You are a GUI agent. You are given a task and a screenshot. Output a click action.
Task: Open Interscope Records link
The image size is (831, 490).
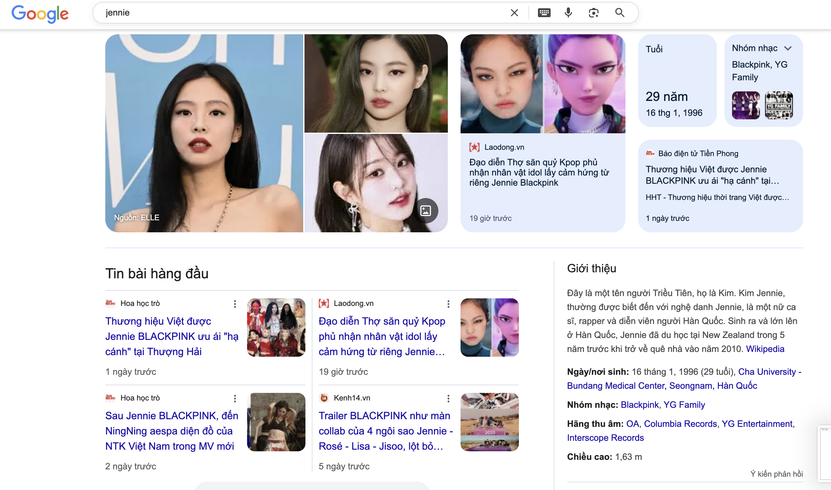tap(605, 438)
